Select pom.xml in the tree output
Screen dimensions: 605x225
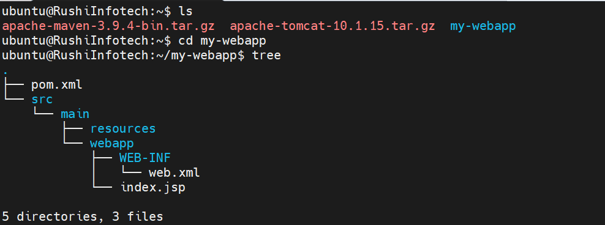point(57,85)
